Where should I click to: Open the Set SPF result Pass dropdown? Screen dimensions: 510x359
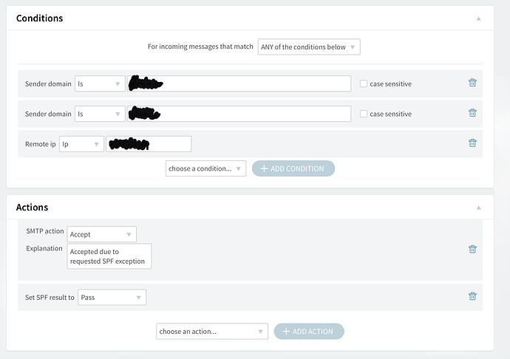click(x=112, y=297)
